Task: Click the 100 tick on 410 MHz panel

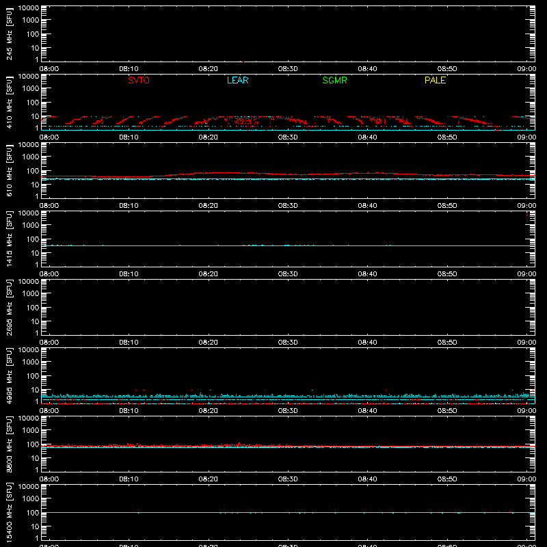Action: coord(33,103)
